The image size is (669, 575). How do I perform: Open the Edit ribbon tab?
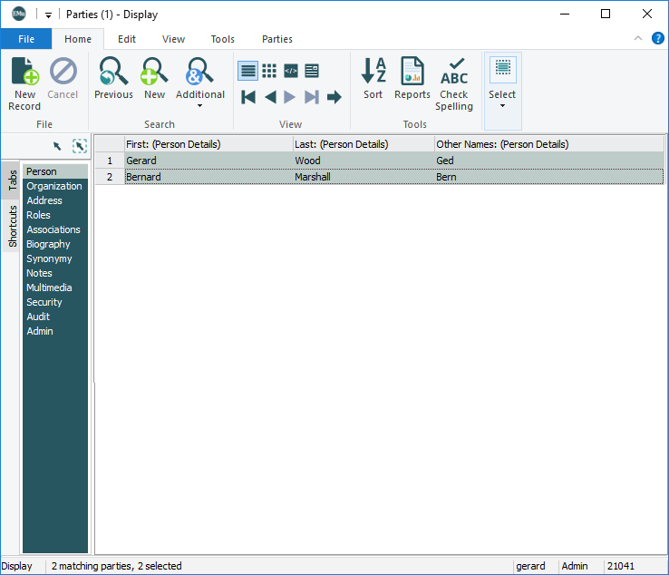(x=127, y=39)
